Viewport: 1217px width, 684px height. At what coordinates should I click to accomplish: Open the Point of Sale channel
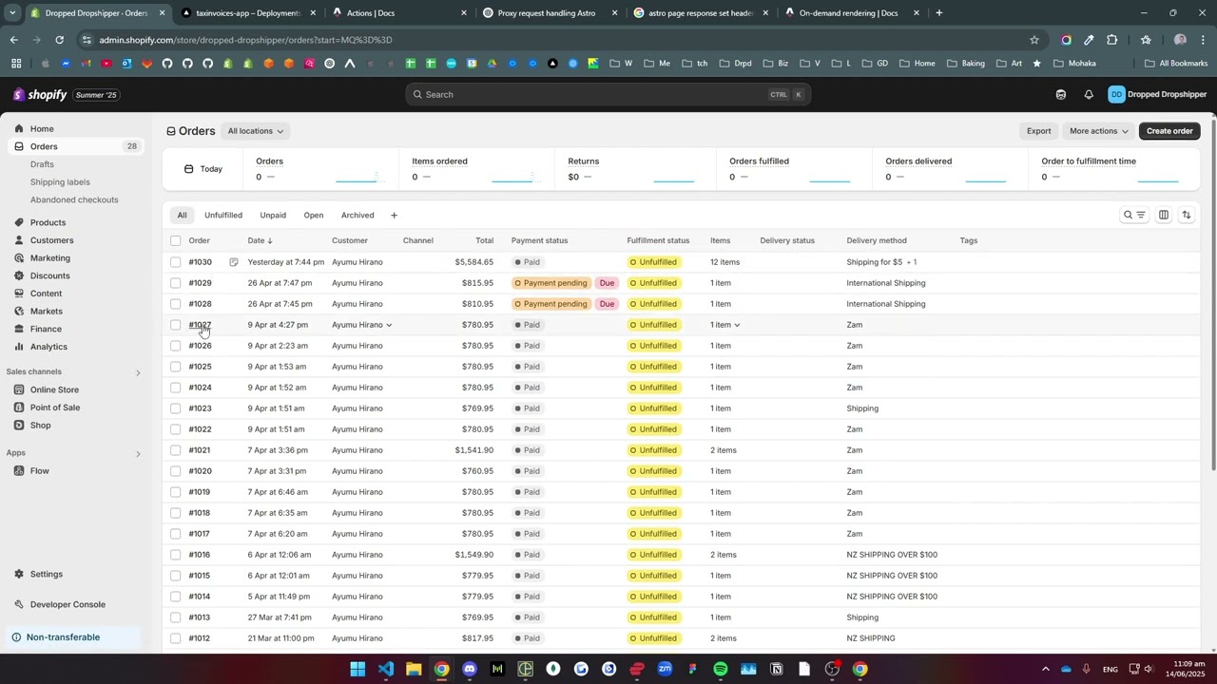(x=55, y=408)
